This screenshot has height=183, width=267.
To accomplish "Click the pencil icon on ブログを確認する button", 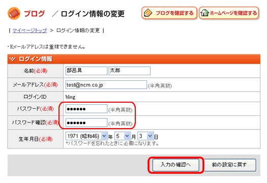I will click(148, 13).
